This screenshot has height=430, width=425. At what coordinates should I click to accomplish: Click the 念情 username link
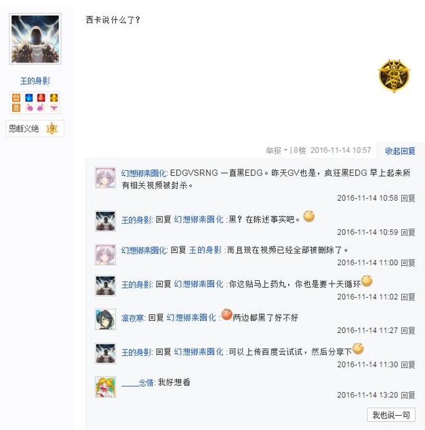pyautogui.click(x=138, y=383)
